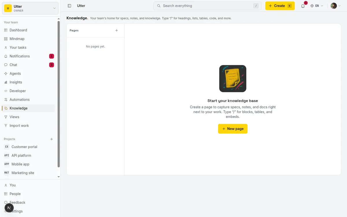Open the Dashboard icon in sidebar

[x=6, y=30]
